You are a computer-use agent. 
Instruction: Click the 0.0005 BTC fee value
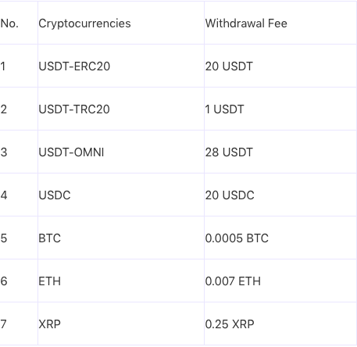pyautogui.click(x=237, y=238)
